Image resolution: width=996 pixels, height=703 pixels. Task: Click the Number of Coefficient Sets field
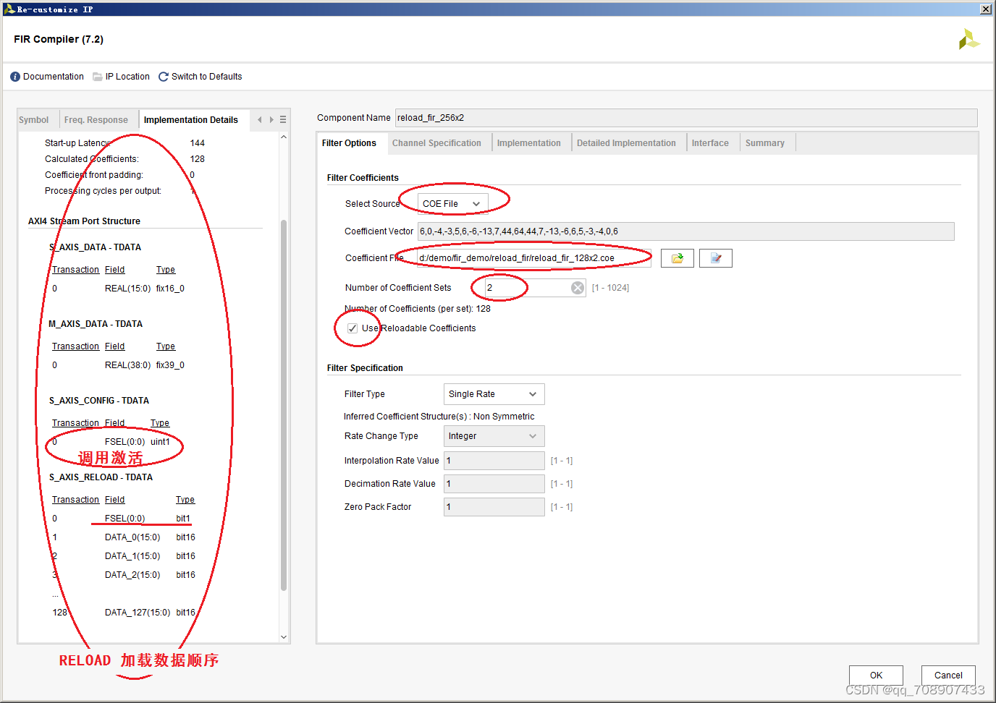point(535,288)
